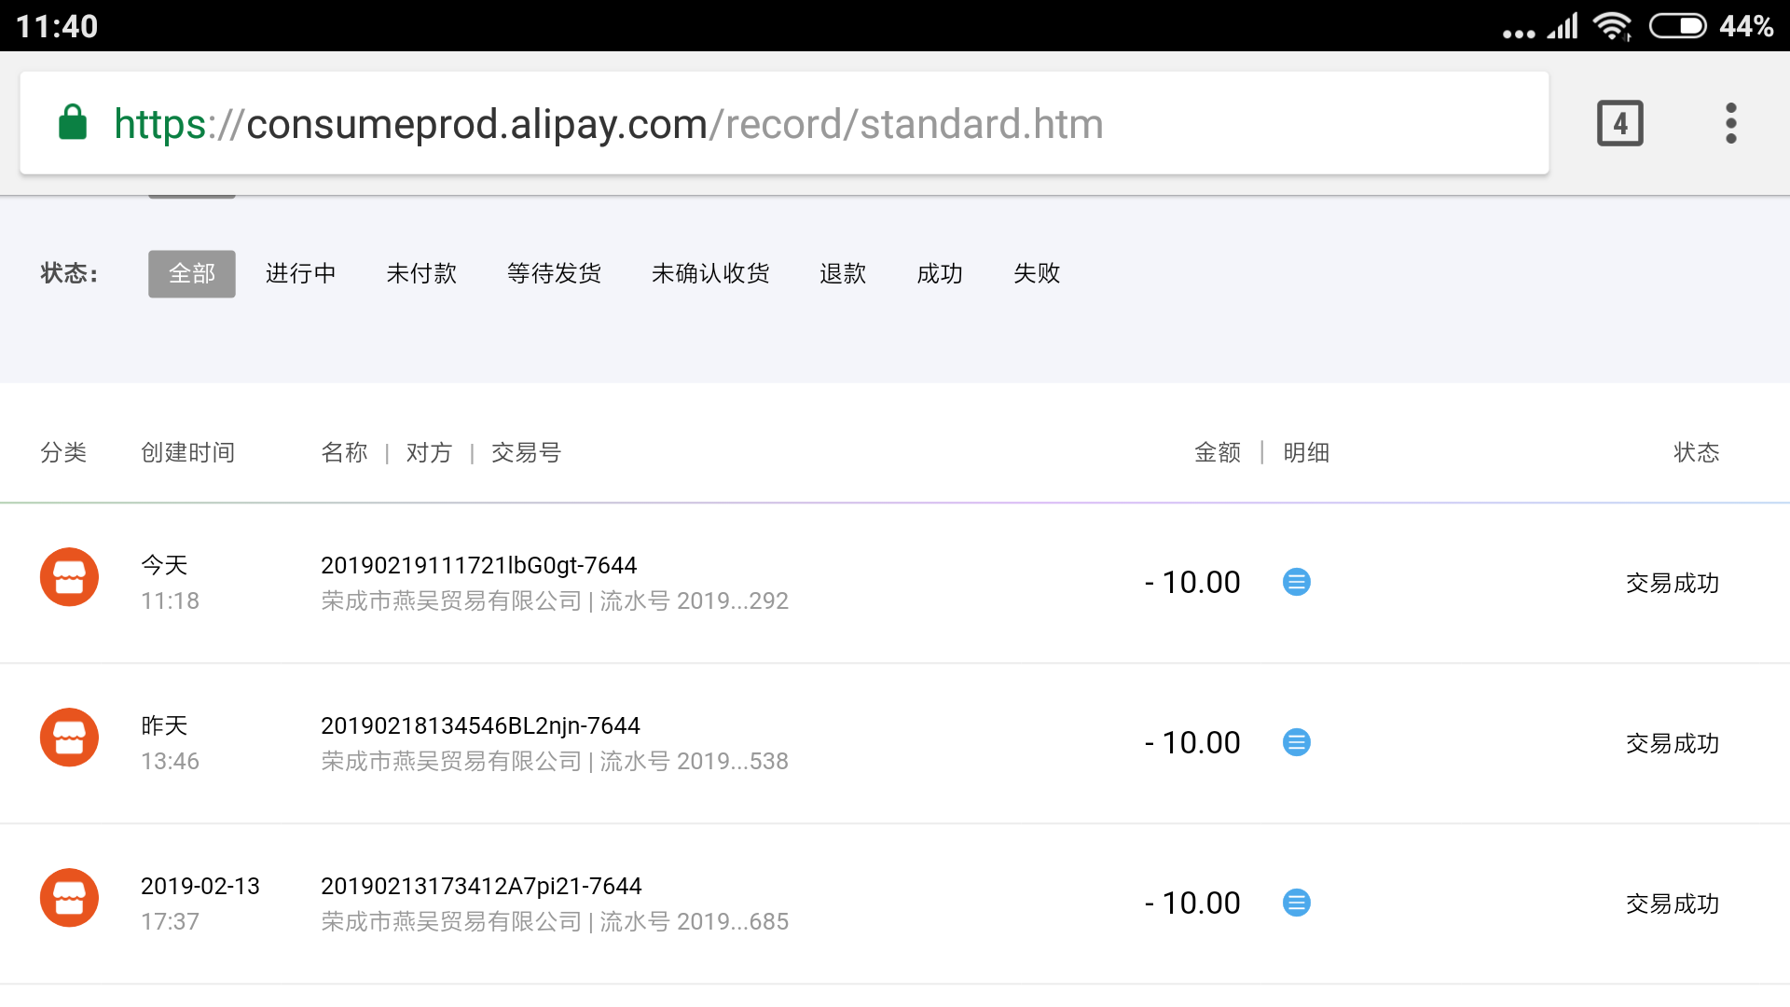Click the merchant line with 流水号 2019...685
The height and width of the screenshot is (1007, 1790).
[555, 921]
